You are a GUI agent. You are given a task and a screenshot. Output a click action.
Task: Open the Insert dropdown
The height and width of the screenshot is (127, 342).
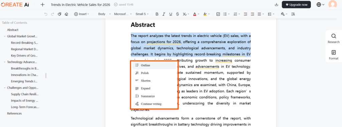81,14
